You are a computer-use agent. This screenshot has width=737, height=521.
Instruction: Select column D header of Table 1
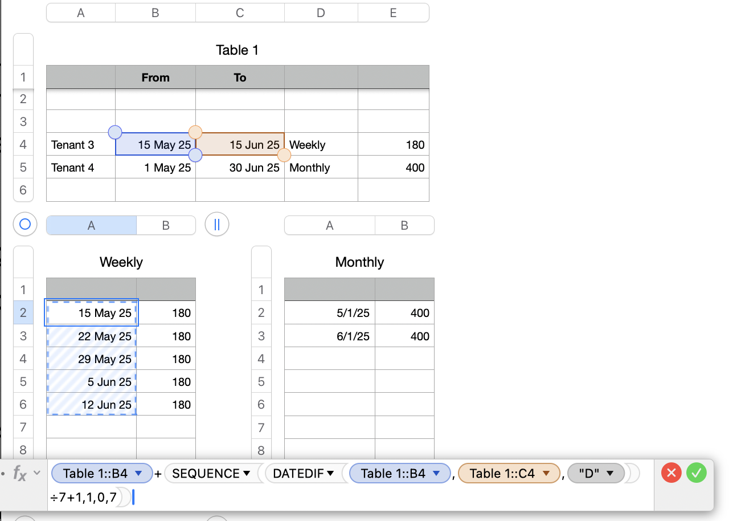pos(321,13)
